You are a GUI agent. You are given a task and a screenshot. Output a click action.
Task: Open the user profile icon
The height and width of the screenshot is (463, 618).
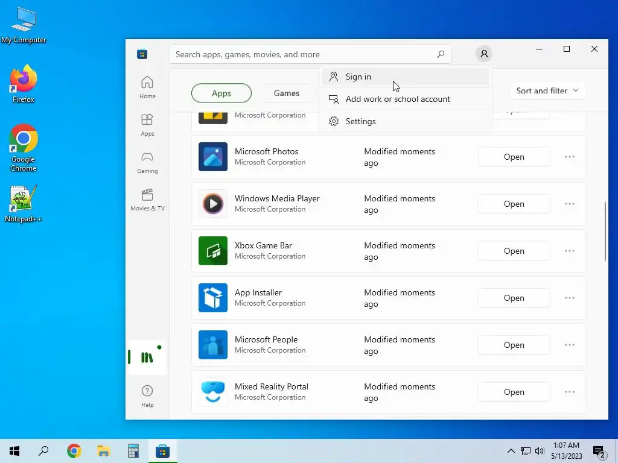tap(484, 54)
